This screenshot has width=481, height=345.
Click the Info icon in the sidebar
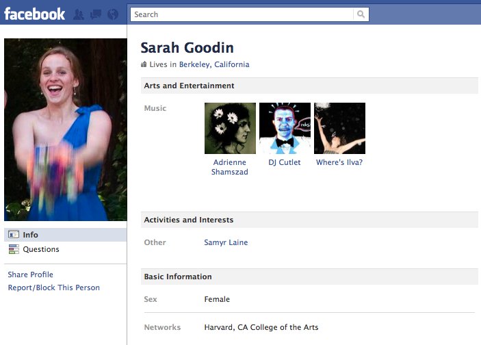point(13,235)
